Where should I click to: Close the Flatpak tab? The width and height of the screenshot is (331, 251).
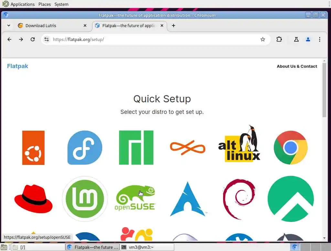pos(162,25)
